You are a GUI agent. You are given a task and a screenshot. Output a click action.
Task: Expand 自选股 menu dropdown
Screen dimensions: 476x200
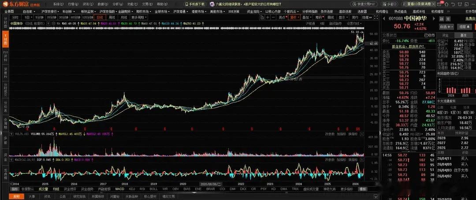click(x=29, y=11)
